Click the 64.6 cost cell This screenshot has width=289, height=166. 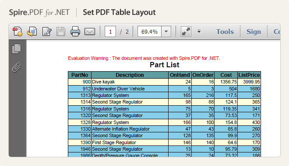pyautogui.click(x=226, y=142)
